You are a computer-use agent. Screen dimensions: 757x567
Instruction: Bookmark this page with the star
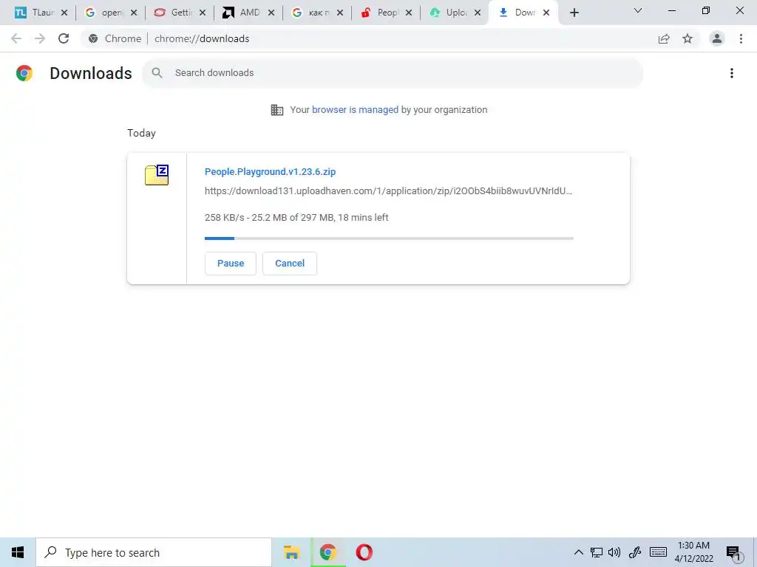(688, 38)
